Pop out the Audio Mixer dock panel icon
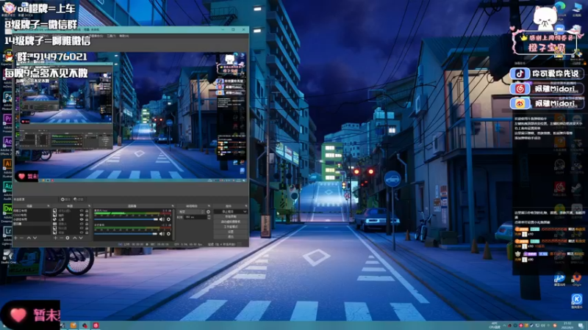Image resolution: width=588 pixels, height=330 pixels. click(x=173, y=206)
